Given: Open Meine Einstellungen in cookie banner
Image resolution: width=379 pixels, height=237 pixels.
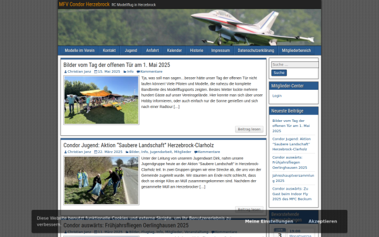Looking at the screenshot, I should tap(269, 222).
